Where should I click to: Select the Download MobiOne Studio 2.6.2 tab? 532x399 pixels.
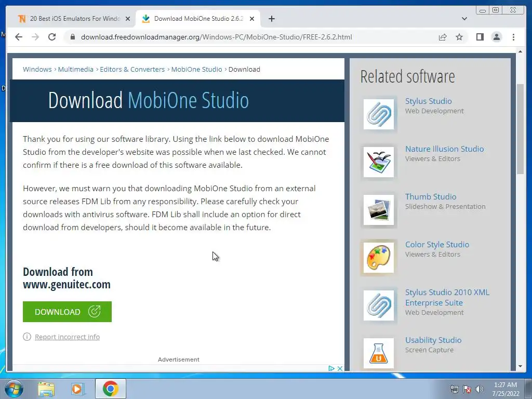click(x=198, y=19)
